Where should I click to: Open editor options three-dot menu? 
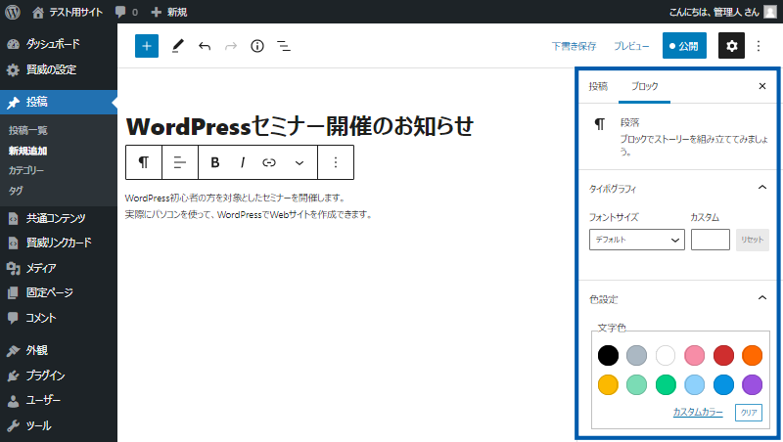pos(759,46)
